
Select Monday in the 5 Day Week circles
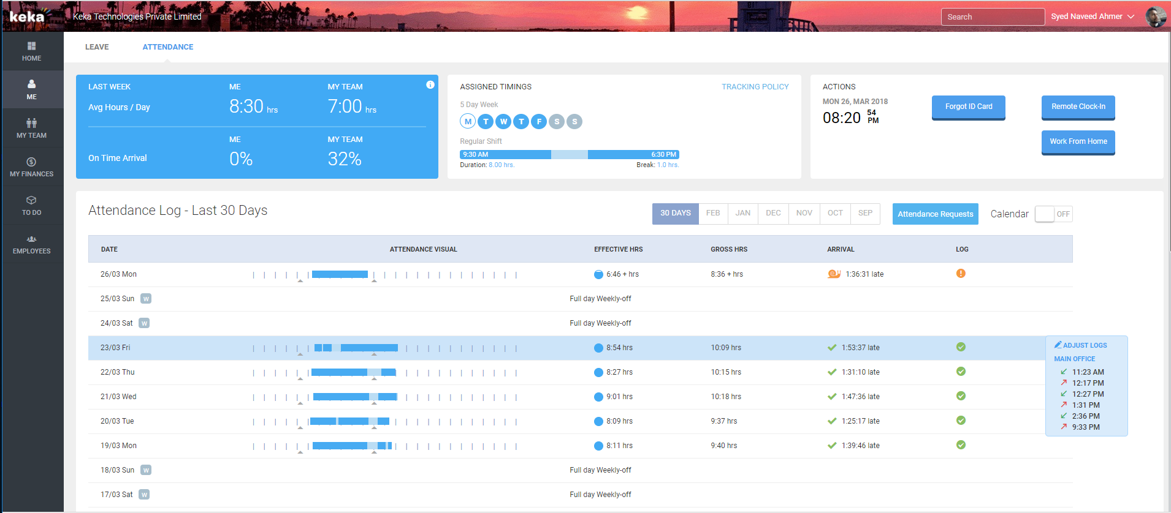468,121
